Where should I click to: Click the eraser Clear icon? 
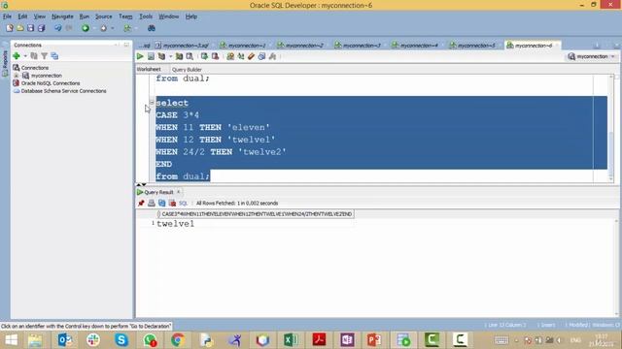click(251, 56)
